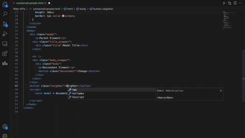Open the Manage gear icon

[x=5, y=136]
